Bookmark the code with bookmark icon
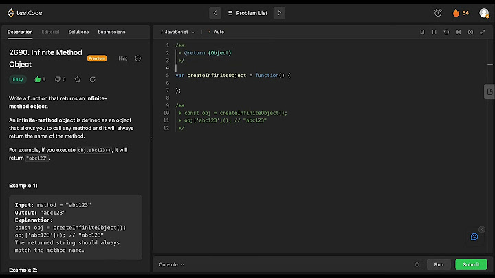The height and width of the screenshot is (278, 495). [x=422, y=32]
